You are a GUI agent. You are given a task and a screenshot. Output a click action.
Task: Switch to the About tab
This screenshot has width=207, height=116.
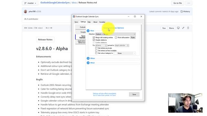pyautogui.click(x=95, y=22)
